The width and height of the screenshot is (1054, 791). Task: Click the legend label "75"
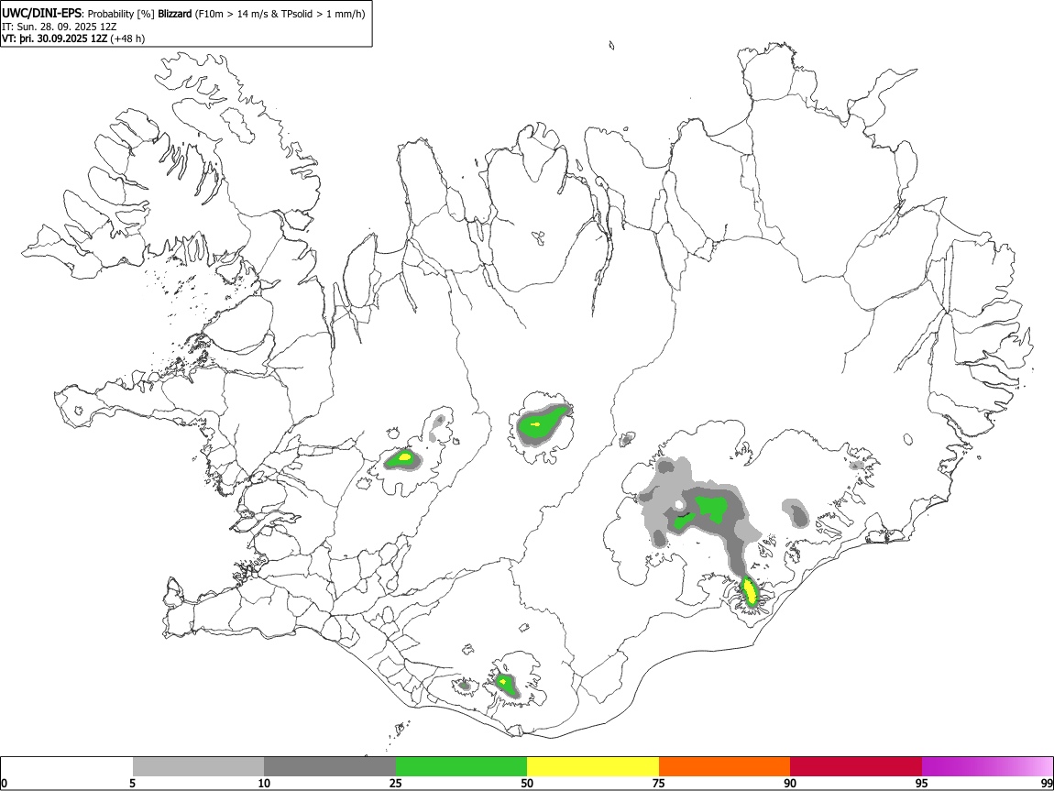pos(659,783)
